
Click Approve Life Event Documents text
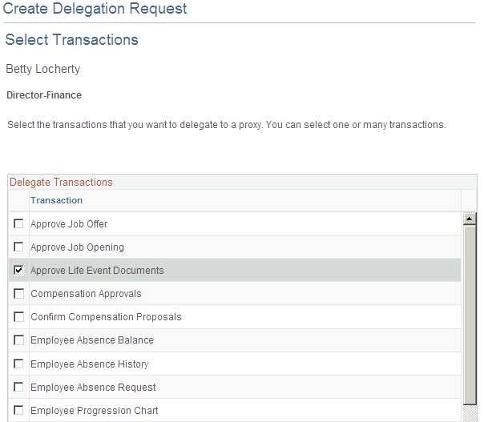[97, 271]
